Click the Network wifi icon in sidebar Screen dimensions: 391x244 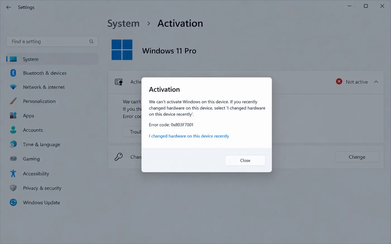point(13,87)
